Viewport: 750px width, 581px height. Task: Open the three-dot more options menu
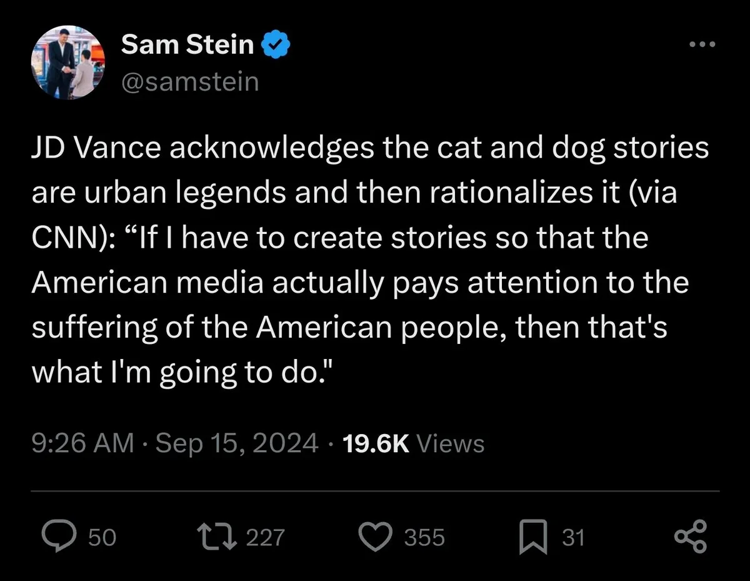pos(701,44)
